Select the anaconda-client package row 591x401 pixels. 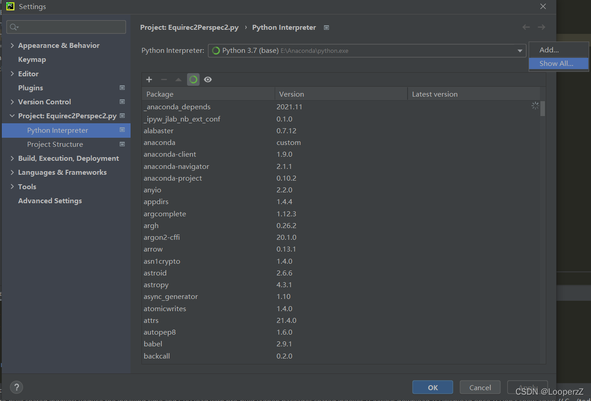coord(341,154)
